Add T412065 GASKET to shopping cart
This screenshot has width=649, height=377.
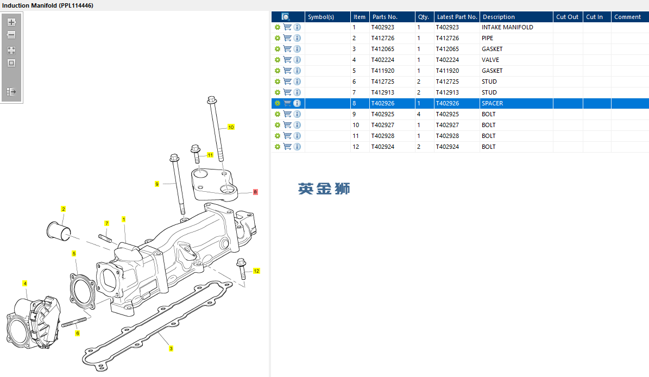(287, 49)
